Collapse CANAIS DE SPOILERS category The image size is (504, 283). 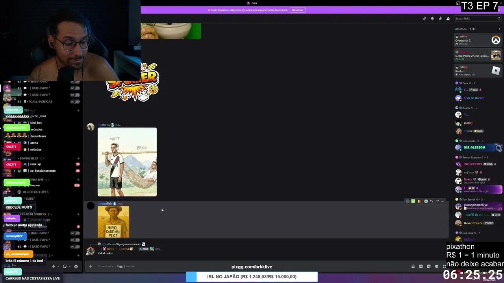click(34, 214)
